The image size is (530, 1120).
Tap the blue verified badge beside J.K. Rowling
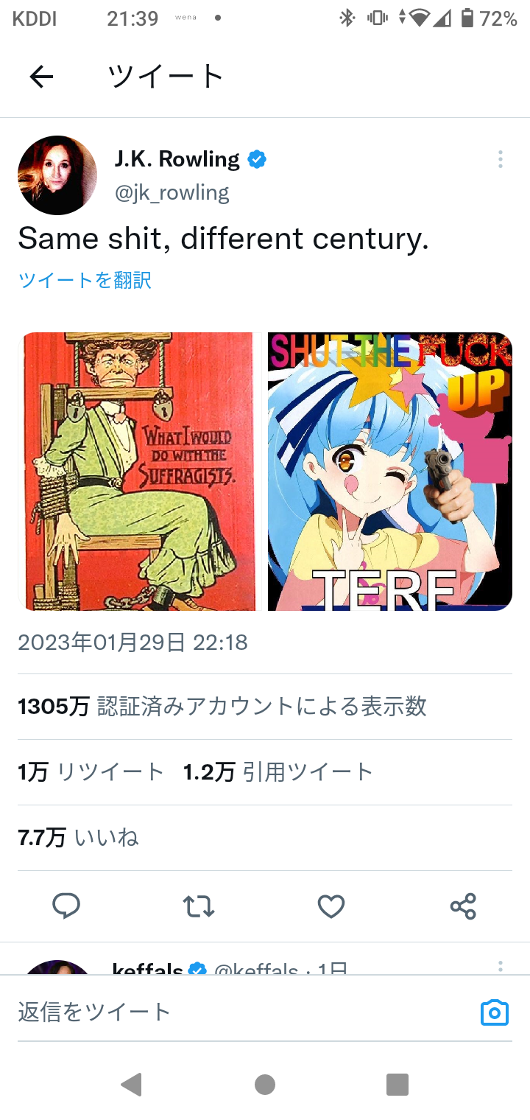click(x=257, y=159)
